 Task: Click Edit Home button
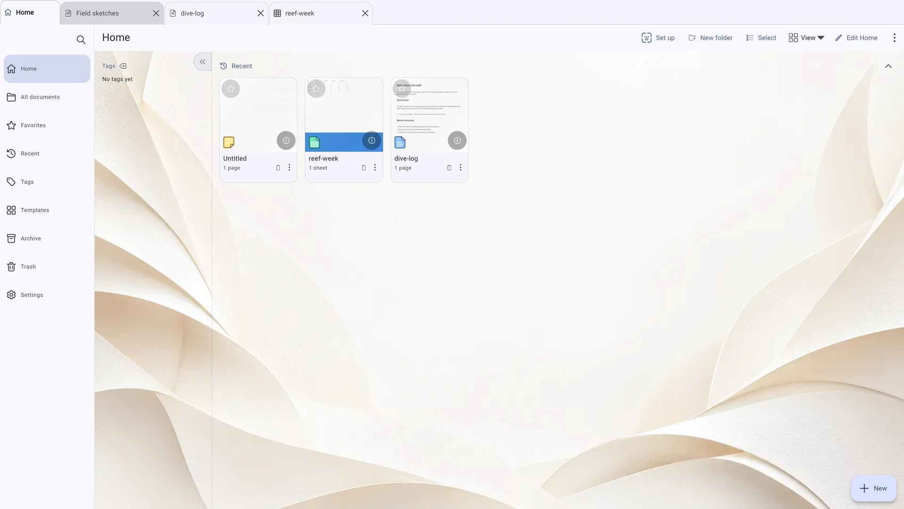click(856, 38)
